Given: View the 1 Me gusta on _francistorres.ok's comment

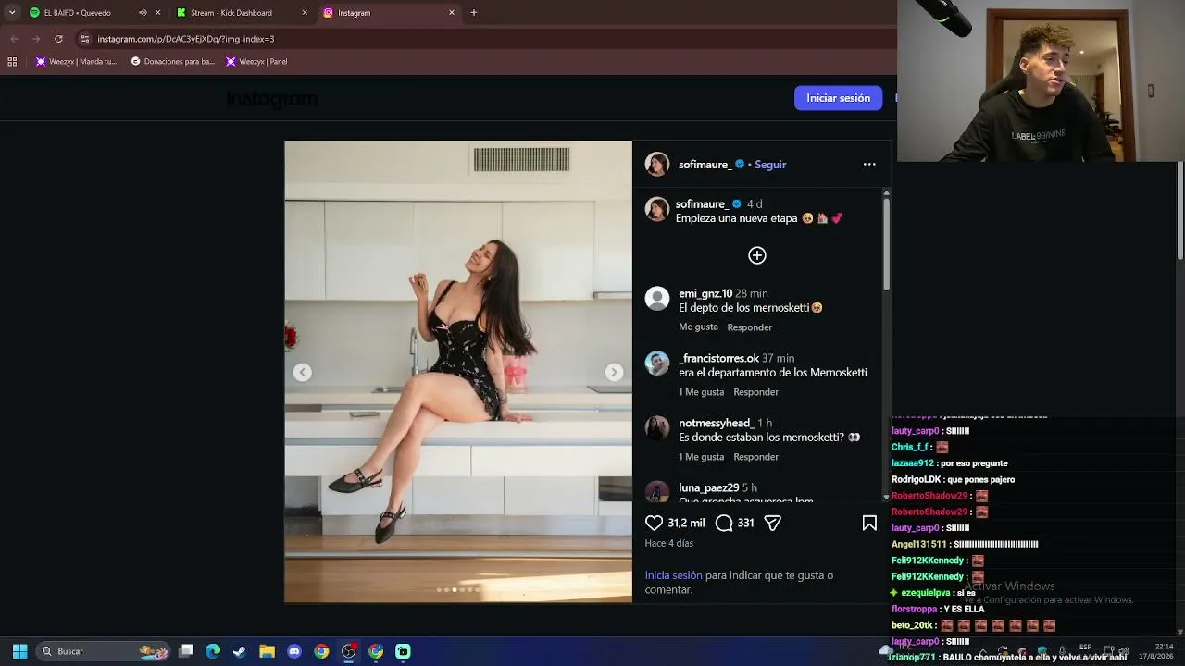Looking at the screenshot, I should coord(702,392).
